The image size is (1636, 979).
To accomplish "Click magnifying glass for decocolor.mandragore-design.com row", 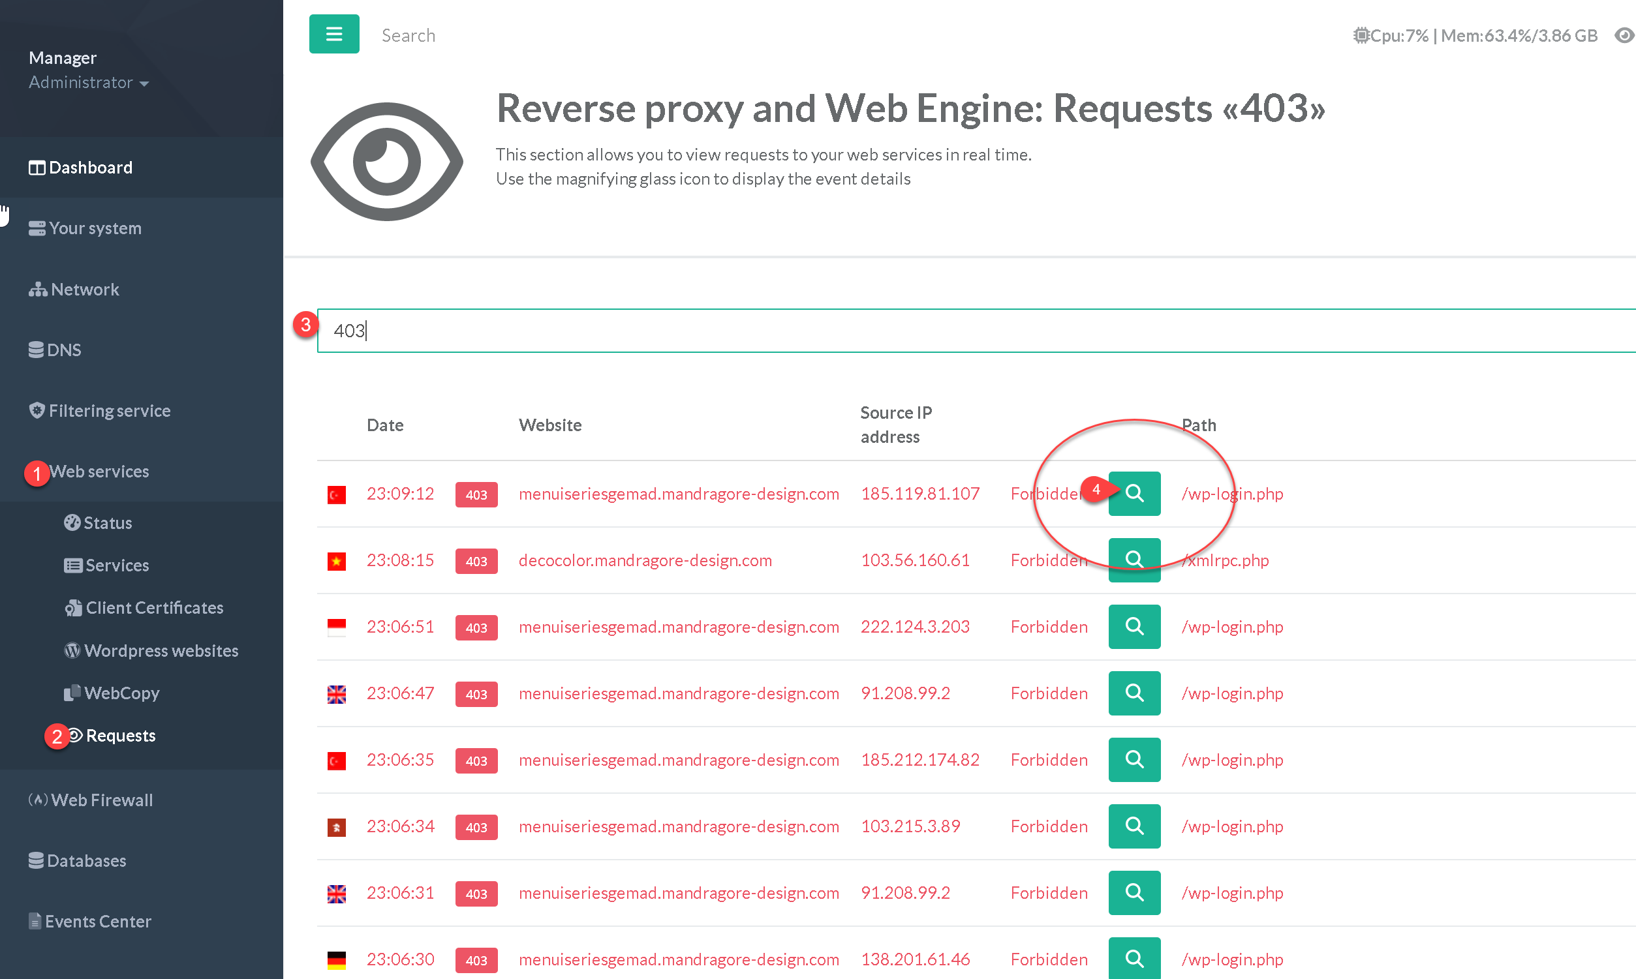I will pos(1134,560).
